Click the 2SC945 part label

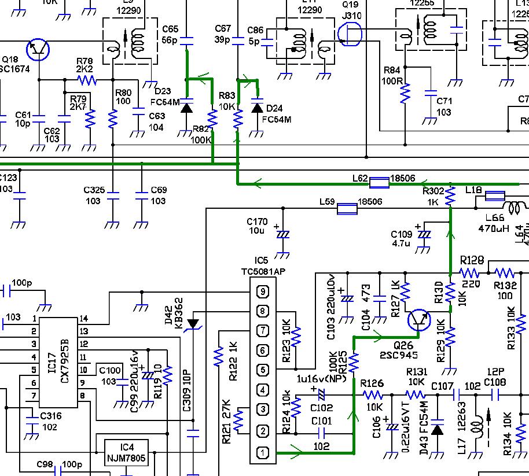pyautogui.click(x=399, y=355)
